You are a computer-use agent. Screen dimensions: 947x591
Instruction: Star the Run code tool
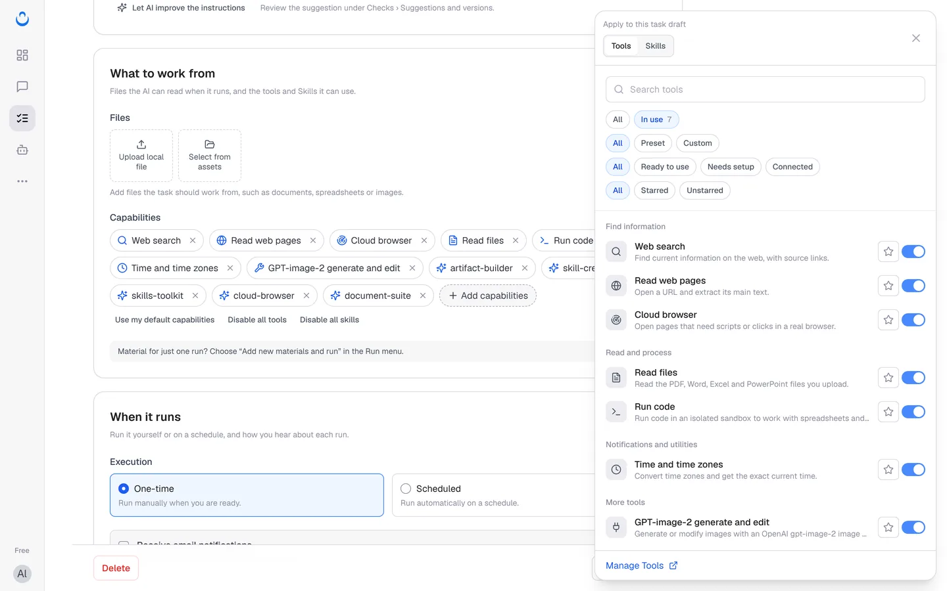click(x=888, y=412)
